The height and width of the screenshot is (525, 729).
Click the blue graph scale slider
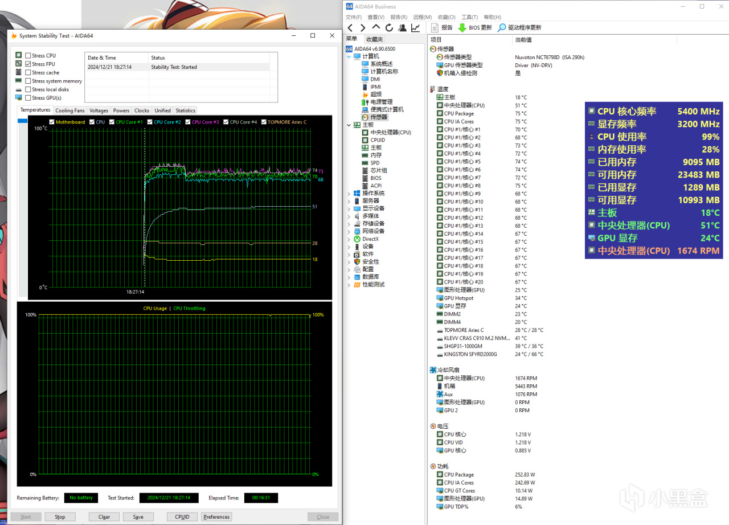click(x=23, y=121)
